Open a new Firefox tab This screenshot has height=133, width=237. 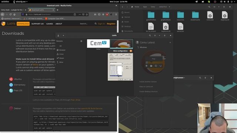click(57, 10)
